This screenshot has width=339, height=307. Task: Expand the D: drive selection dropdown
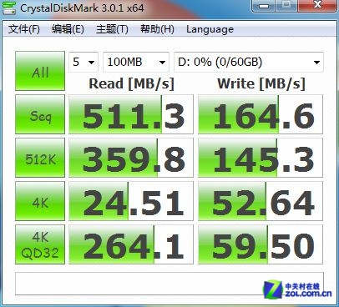point(249,62)
